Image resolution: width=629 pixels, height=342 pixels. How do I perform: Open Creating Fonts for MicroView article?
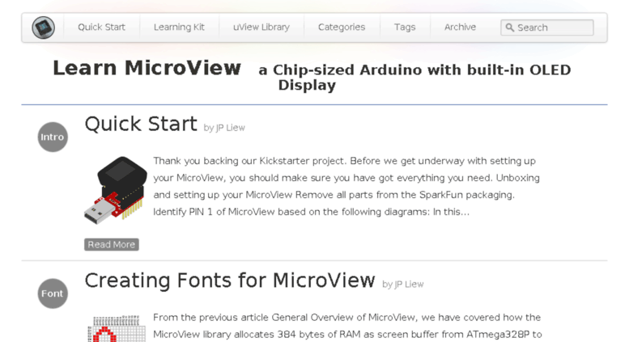pyautogui.click(x=230, y=281)
